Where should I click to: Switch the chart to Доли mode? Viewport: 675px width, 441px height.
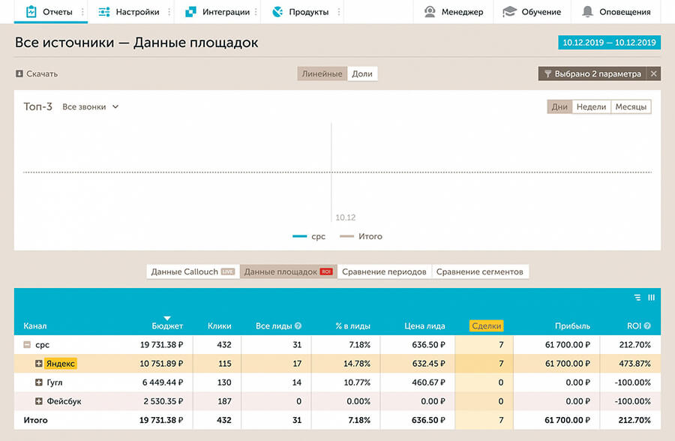tap(363, 73)
